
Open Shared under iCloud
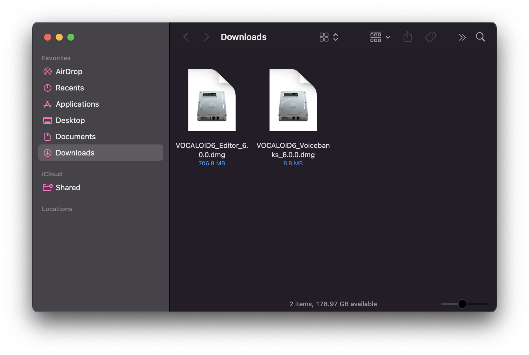coord(100,188)
